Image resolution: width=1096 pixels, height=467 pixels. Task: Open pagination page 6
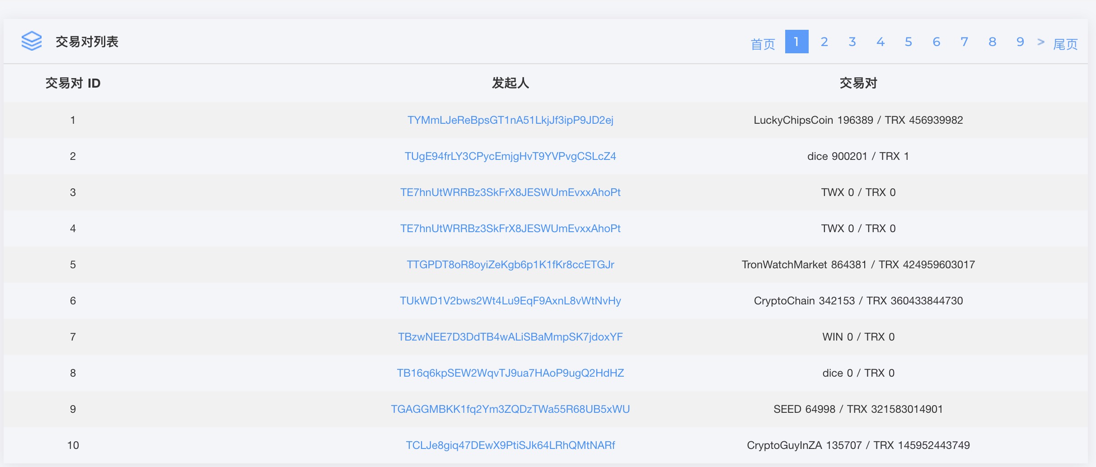click(937, 42)
